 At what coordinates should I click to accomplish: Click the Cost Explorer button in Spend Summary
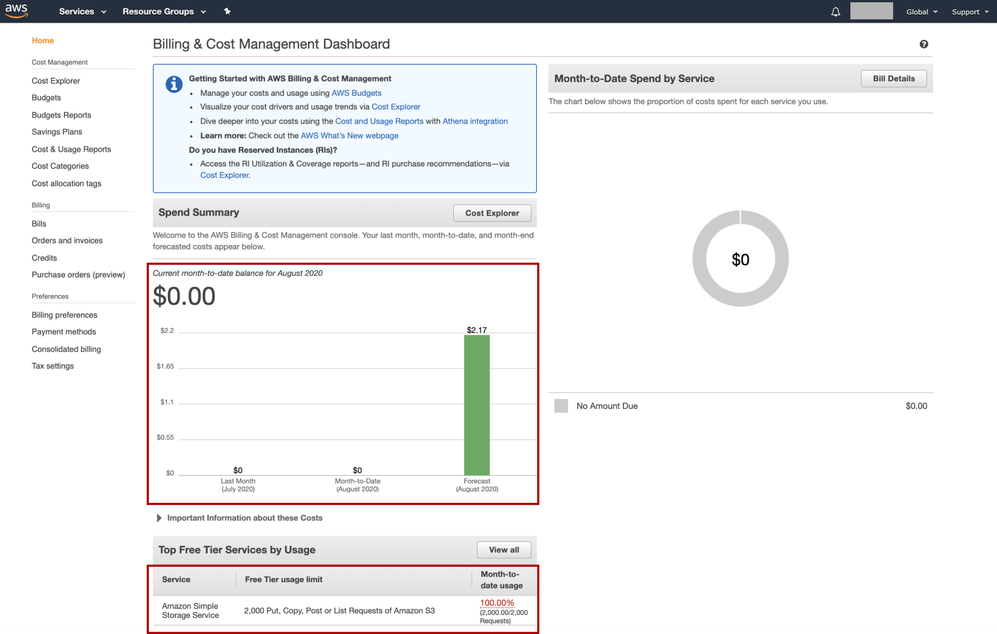[492, 213]
